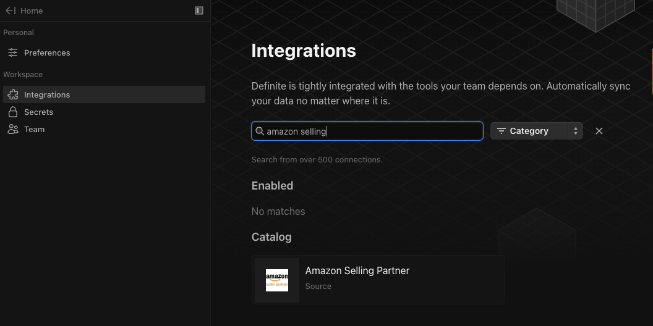Focus the integrations search field
Image resolution: width=653 pixels, height=326 pixels.
(367, 131)
